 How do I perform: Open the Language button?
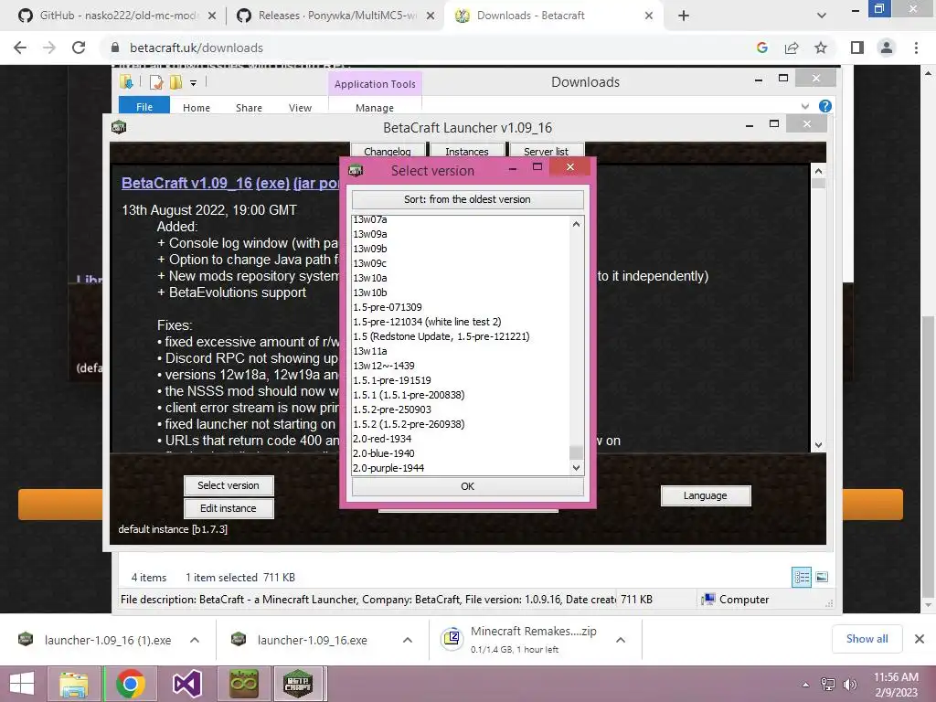click(x=706, y=495)
